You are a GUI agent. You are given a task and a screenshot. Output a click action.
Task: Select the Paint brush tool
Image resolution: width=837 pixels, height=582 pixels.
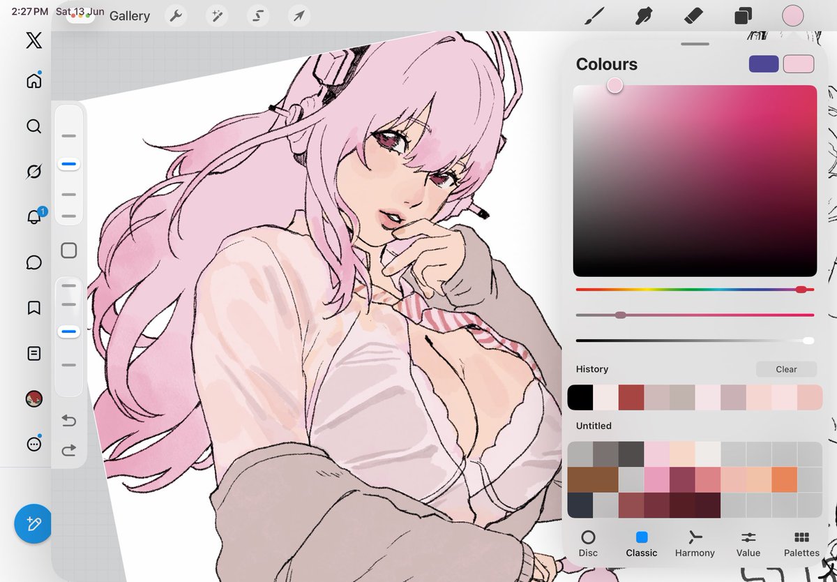click(x=594, y=16)
